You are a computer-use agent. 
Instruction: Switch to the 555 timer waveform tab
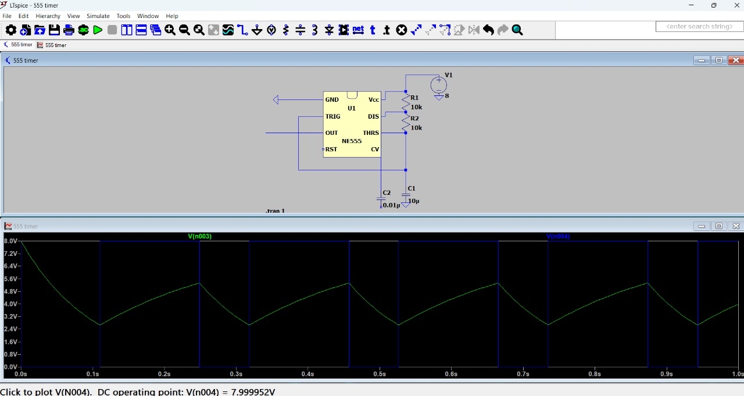click(52, 45)
